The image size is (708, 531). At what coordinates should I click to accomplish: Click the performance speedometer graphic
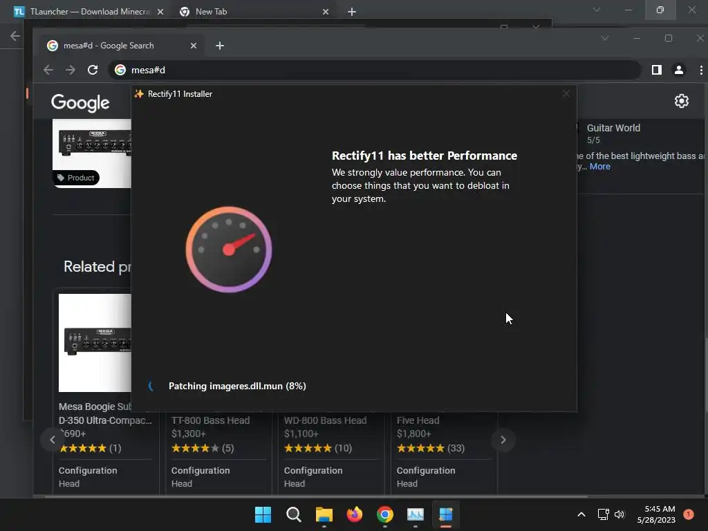(229, 249)
